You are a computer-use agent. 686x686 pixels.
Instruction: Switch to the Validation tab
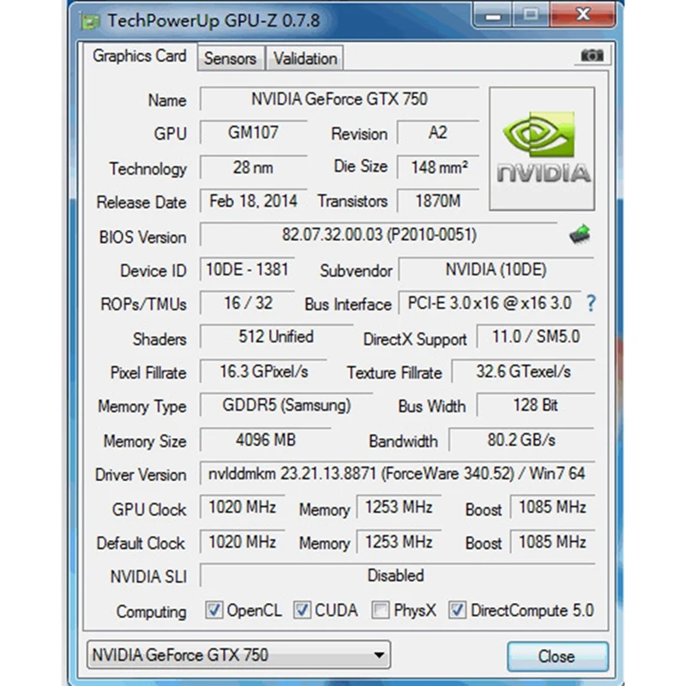[305, 58]
